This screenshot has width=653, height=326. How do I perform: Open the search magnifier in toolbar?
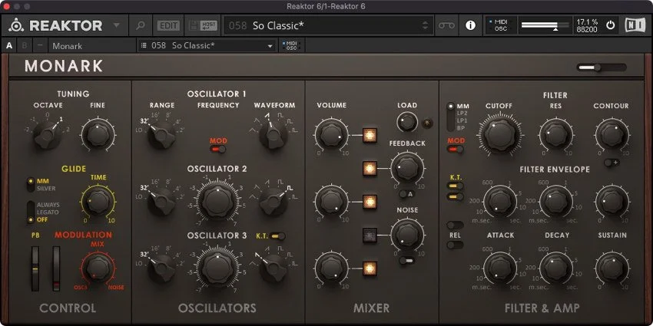(x=141, y=25)
